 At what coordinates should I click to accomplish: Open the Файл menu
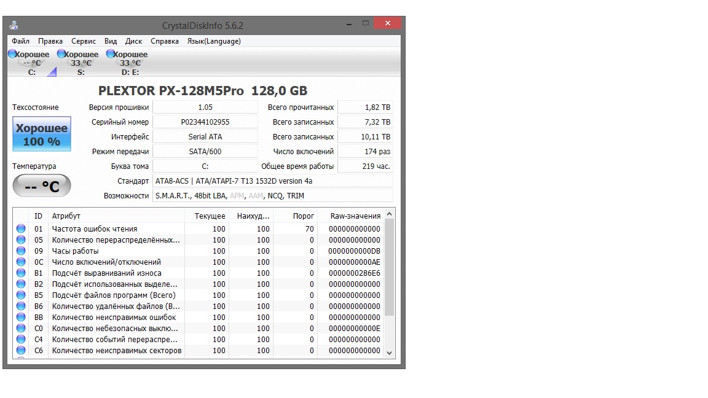[20, 41]
